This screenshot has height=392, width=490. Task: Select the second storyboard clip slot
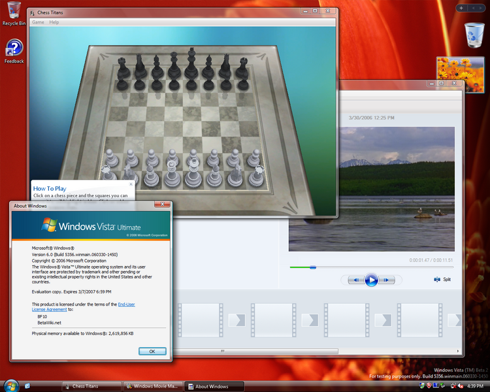pyautogui.click(x=274, y=320)
